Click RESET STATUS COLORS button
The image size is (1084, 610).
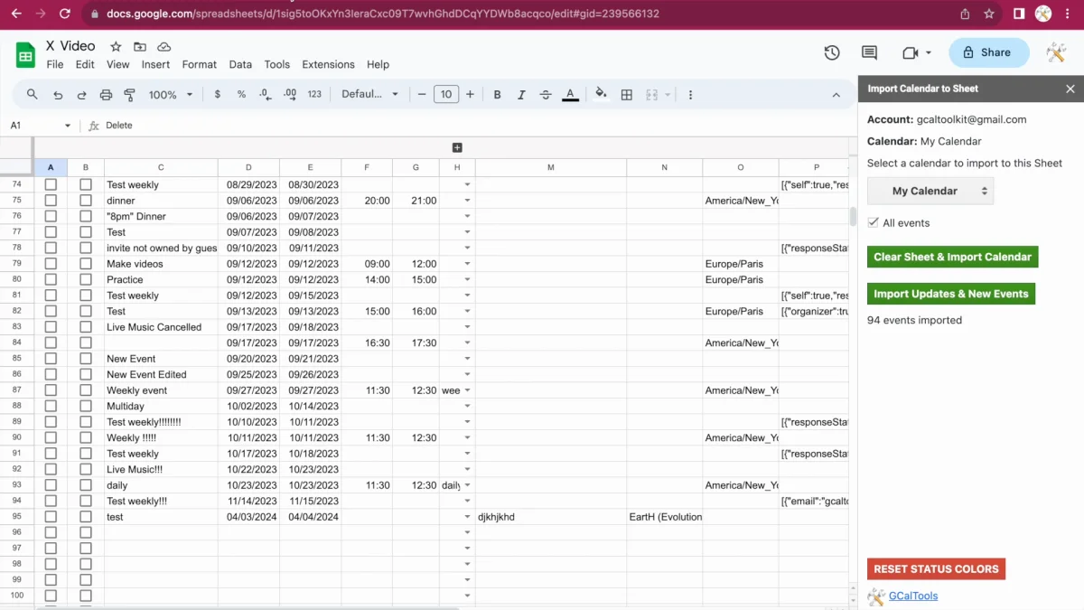(x=936, y=568)
